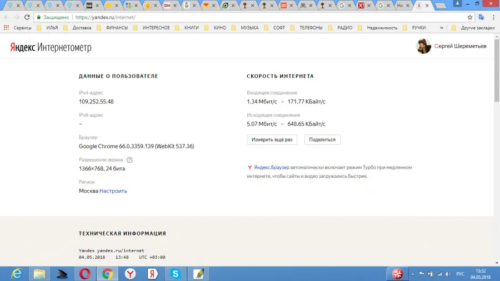The width and height of the screenshot is (500, 281).
Task: Switch to Chrome in the taskbar
Action: click(x=107, y=274)
